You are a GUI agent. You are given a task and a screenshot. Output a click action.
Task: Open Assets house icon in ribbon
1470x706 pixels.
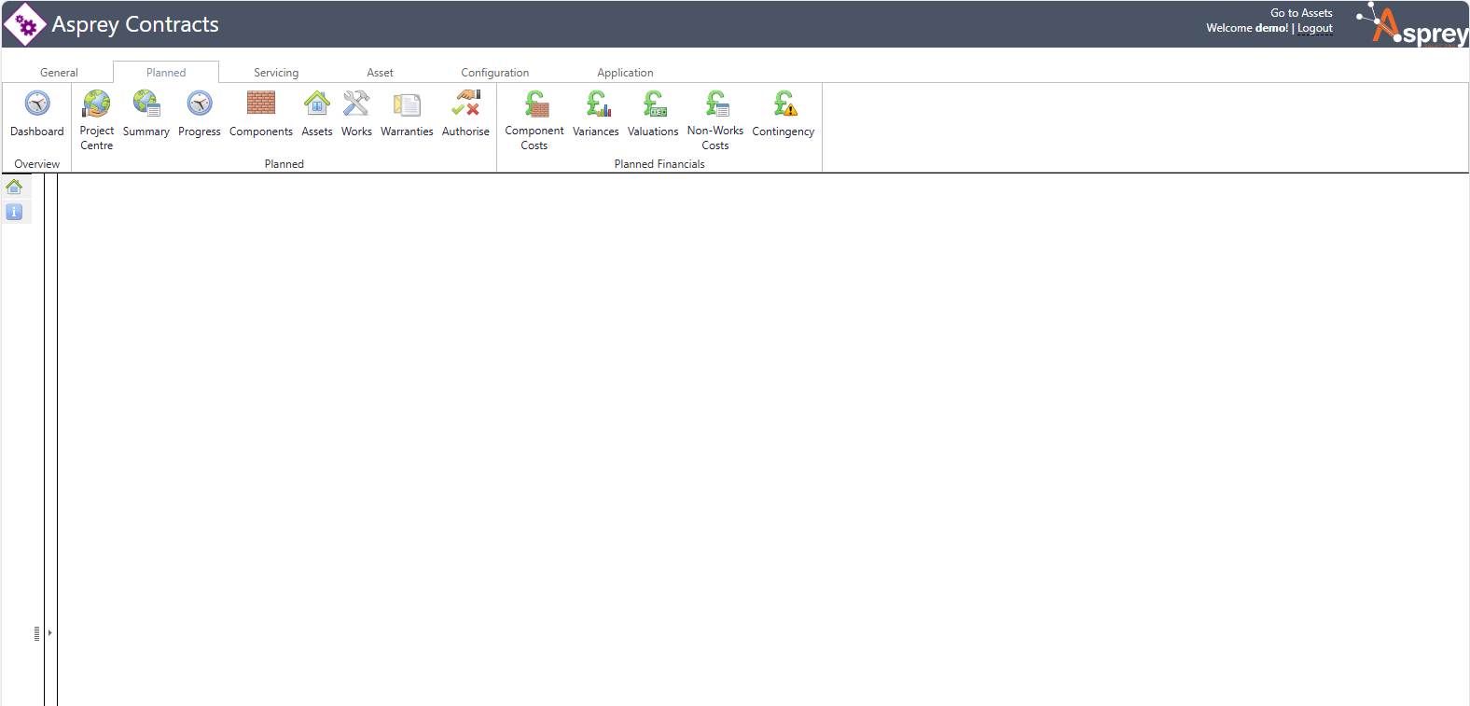[317, 104]
